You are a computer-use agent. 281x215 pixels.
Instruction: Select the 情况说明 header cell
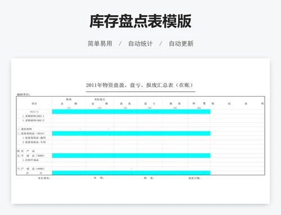(x=238, y=103)
